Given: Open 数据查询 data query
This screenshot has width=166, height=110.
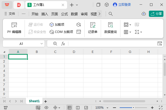Looking at the screenshot, I should coord(111,28).
